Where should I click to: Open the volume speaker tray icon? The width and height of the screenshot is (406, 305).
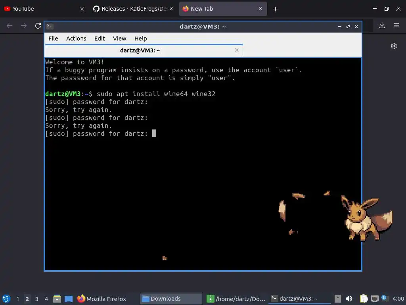(x=349, y=299)
